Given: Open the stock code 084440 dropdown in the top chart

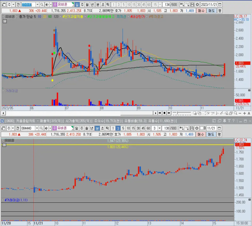Looking at the screenshot, I should pyautogui.click(x=37, y=4).
